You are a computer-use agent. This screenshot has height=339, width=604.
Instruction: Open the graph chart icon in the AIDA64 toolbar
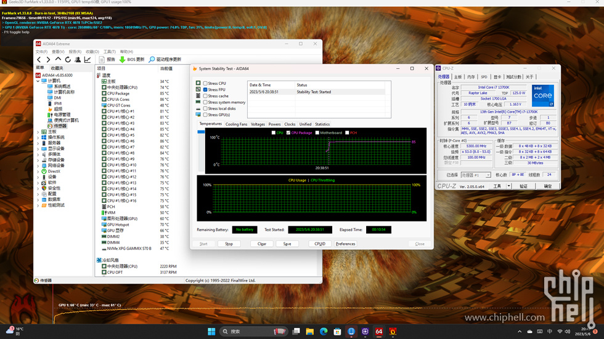pos(88,60)
